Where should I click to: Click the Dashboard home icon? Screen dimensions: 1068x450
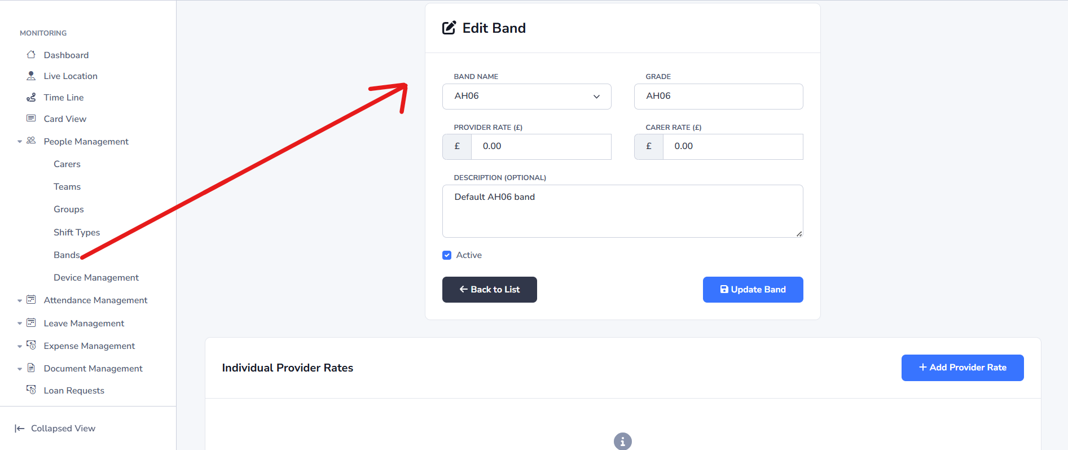tap(31, 55)
